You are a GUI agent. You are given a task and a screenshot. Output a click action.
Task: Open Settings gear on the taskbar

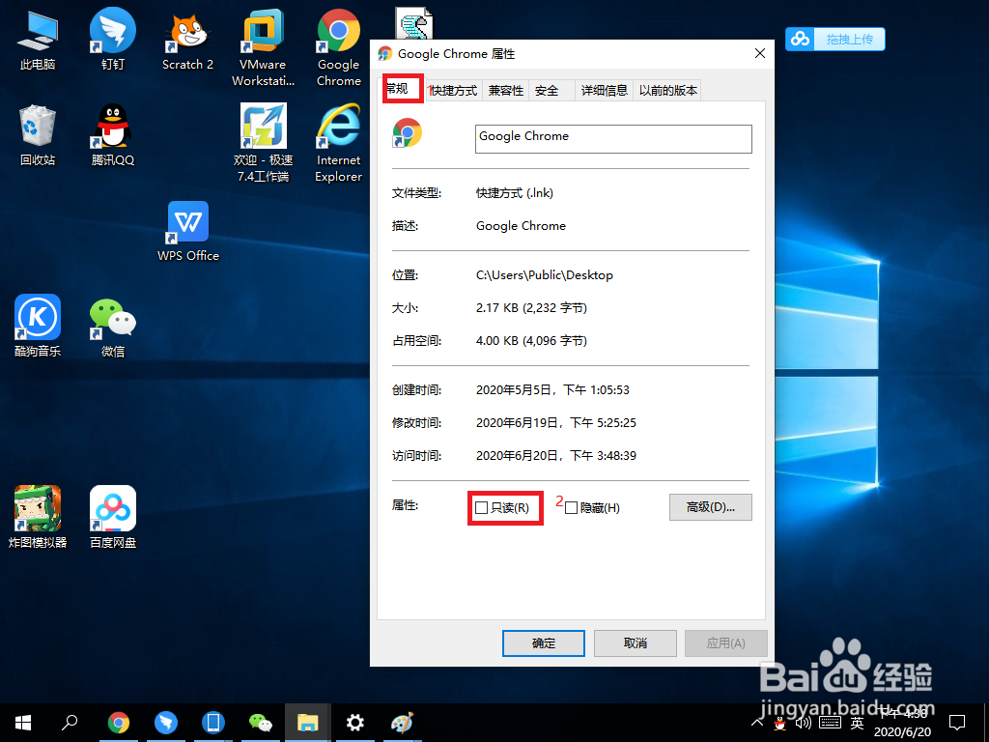[x=355, y=723]
